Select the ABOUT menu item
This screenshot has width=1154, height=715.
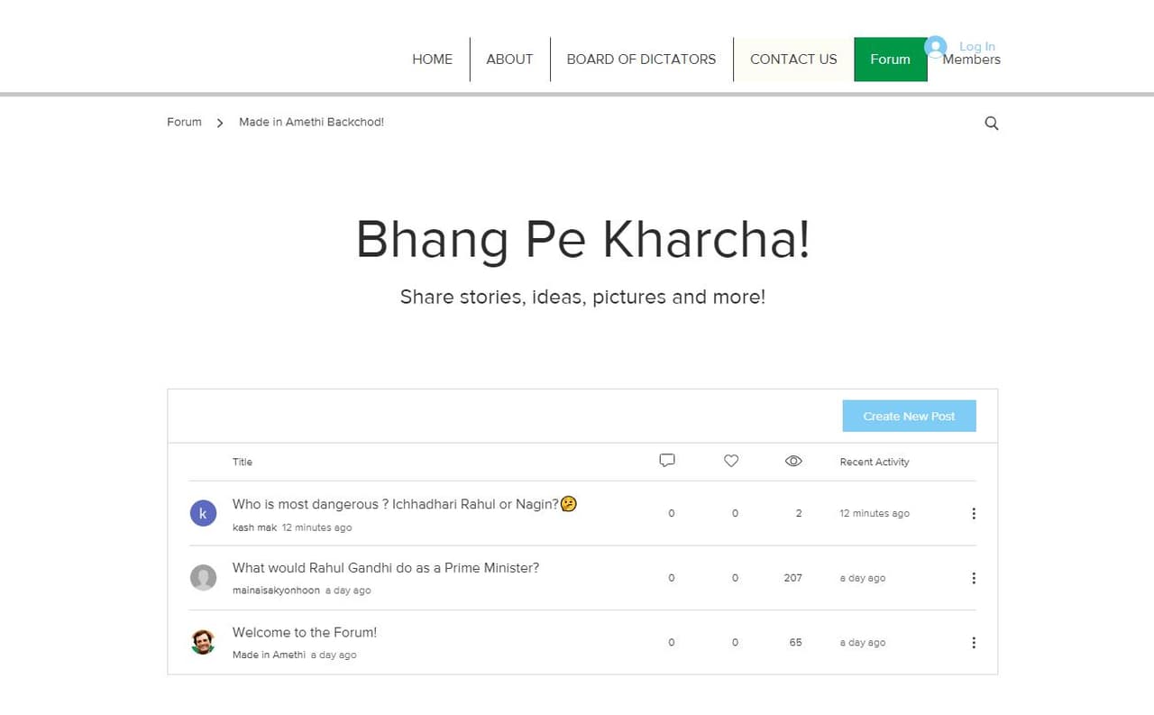click(509, 60)
